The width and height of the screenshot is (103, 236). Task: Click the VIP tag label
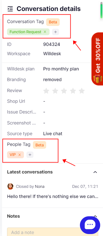tap(13, 155)
